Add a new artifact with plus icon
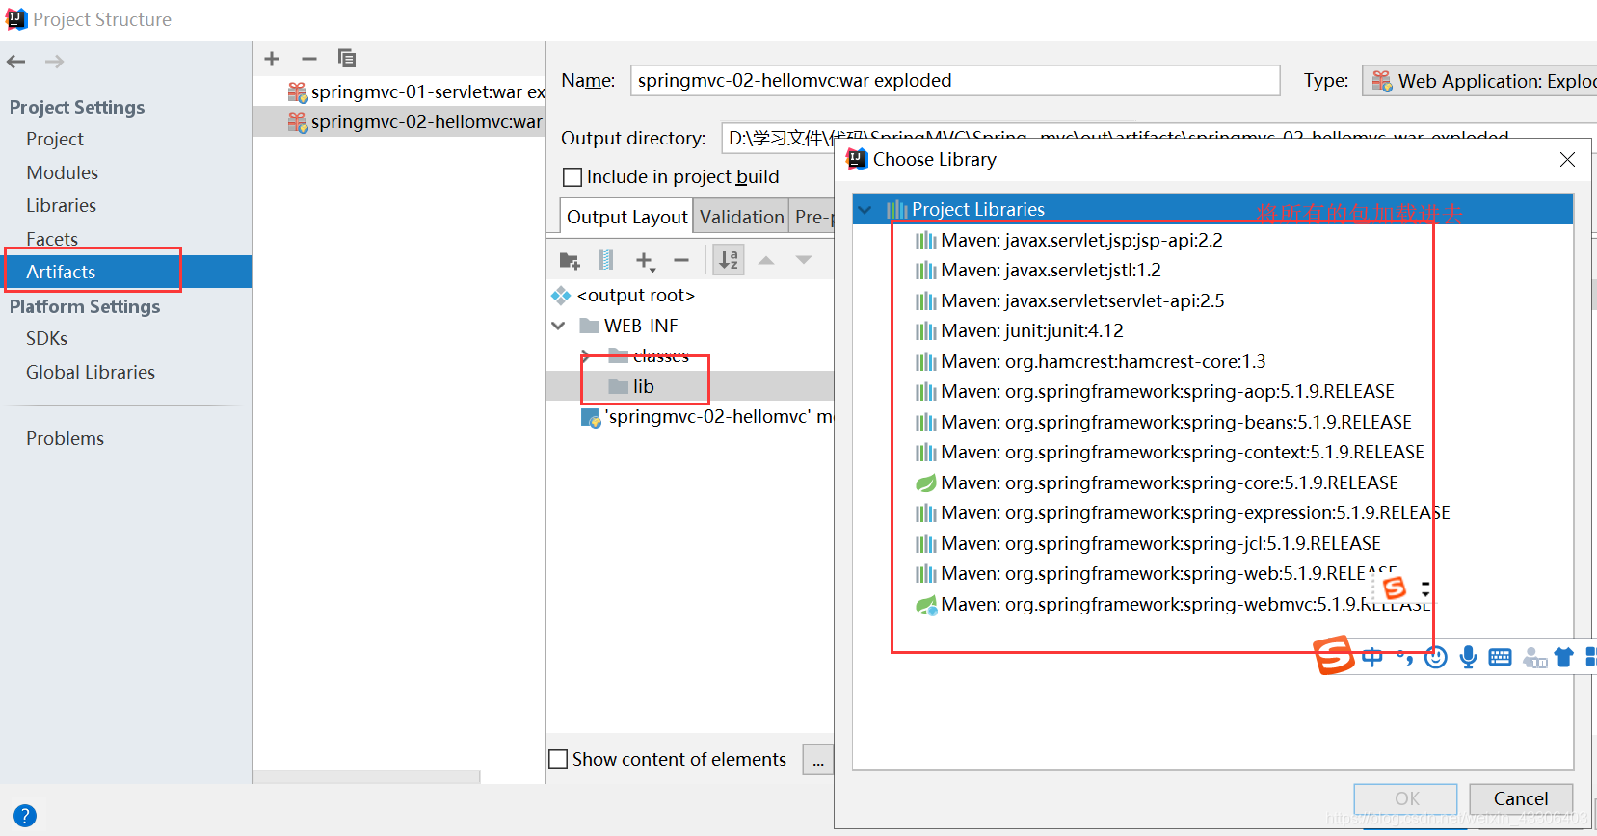Screen dimensions: 1597x836 coord(272,59)
